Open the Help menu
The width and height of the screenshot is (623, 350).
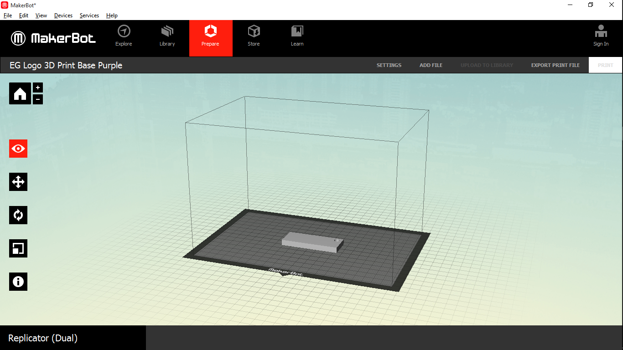click(112, 15)
